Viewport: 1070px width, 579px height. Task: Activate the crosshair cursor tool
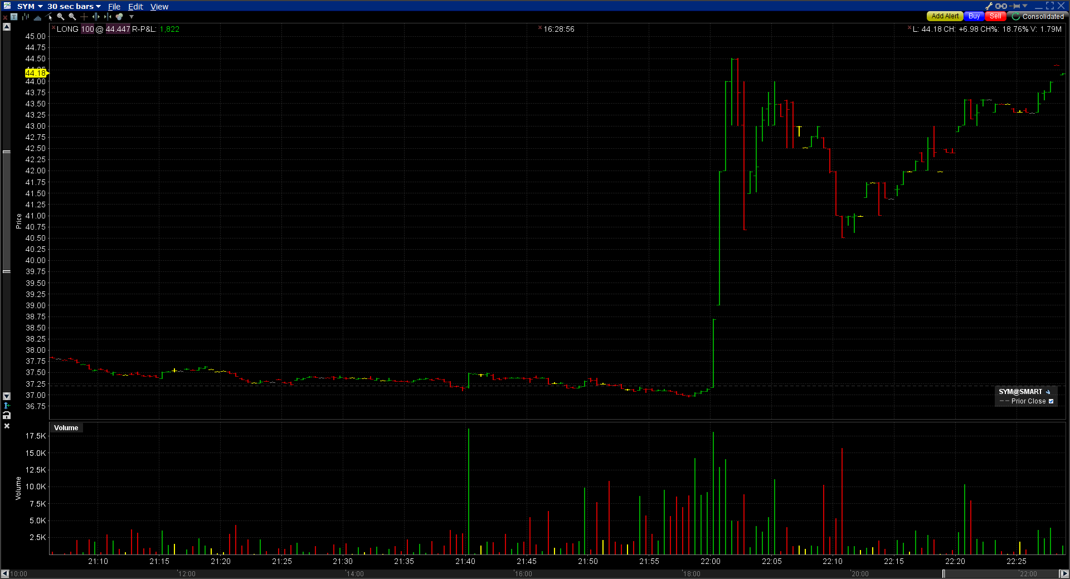click(x=84, y=17)
